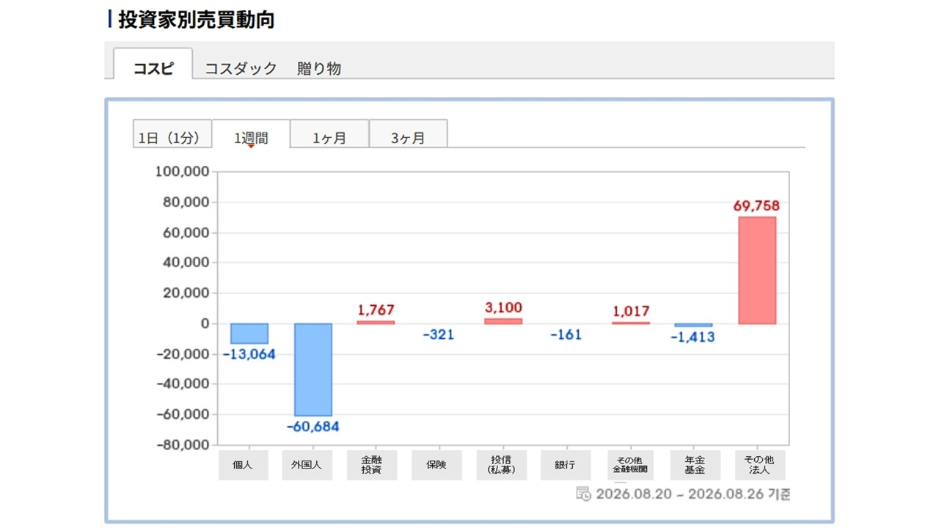Click the -80,000 axis label
The image size is (939, 528).
tap(181, 444)
